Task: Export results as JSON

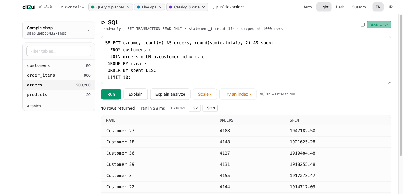Action: pyautogui.click(x=210, y=108)
